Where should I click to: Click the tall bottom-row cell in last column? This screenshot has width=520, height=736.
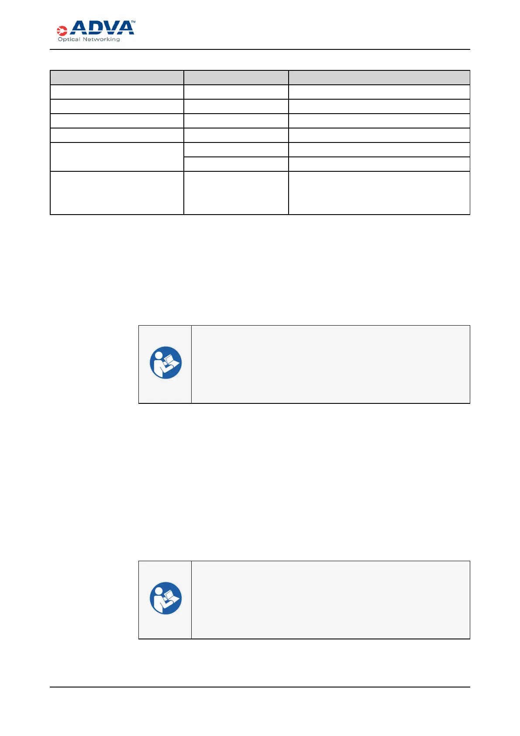click(x=379, y=193)
